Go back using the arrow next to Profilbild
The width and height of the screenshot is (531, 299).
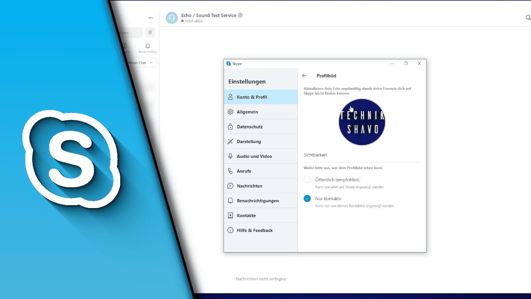(x=304, y=76)
